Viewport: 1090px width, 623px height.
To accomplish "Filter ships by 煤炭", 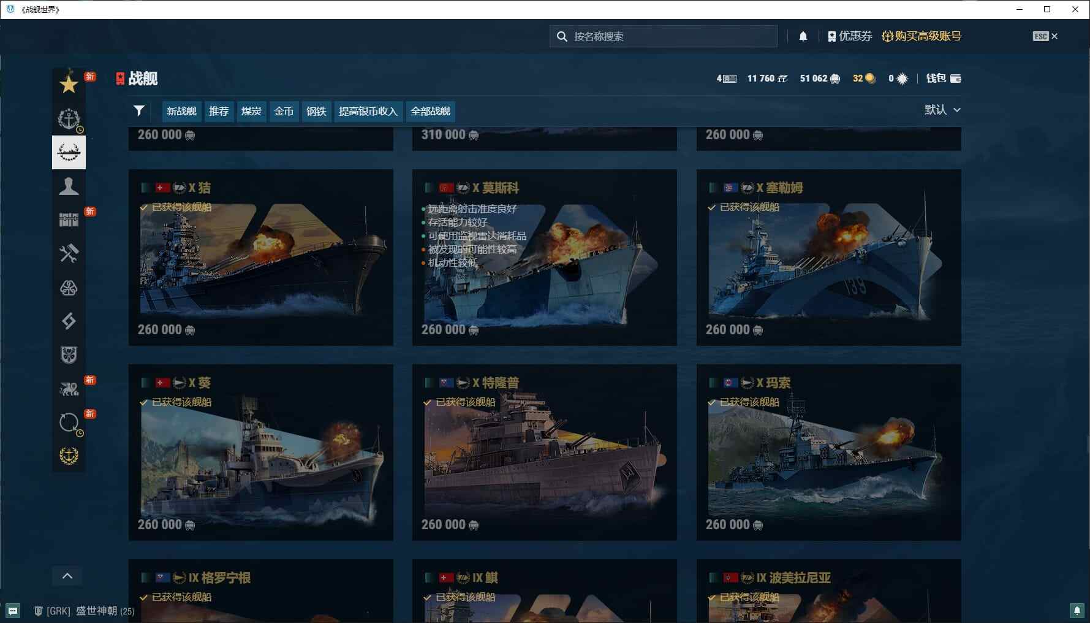I will click(251, 111).
